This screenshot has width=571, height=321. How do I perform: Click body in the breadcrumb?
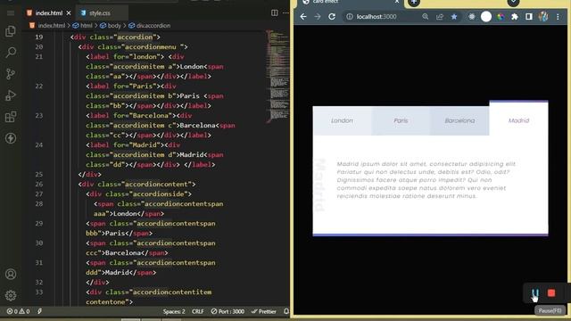[114, 26]
